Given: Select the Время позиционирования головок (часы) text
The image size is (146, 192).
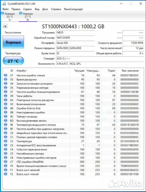Looking at the screenshot, I should coord(41,166).
